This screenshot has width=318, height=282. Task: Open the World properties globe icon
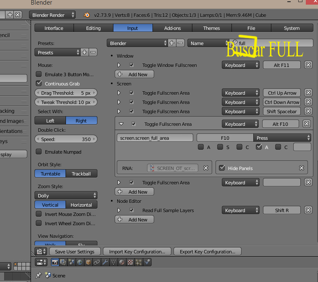(x=80, y=262)
